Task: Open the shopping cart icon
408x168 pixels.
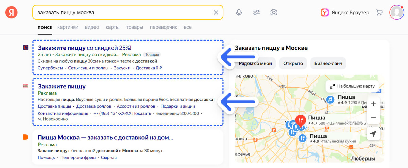Action: (x=379, y=13)
